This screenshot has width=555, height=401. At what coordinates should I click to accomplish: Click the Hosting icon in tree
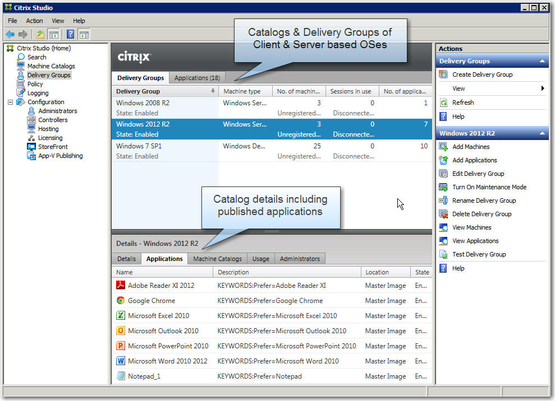coord(31,129)
